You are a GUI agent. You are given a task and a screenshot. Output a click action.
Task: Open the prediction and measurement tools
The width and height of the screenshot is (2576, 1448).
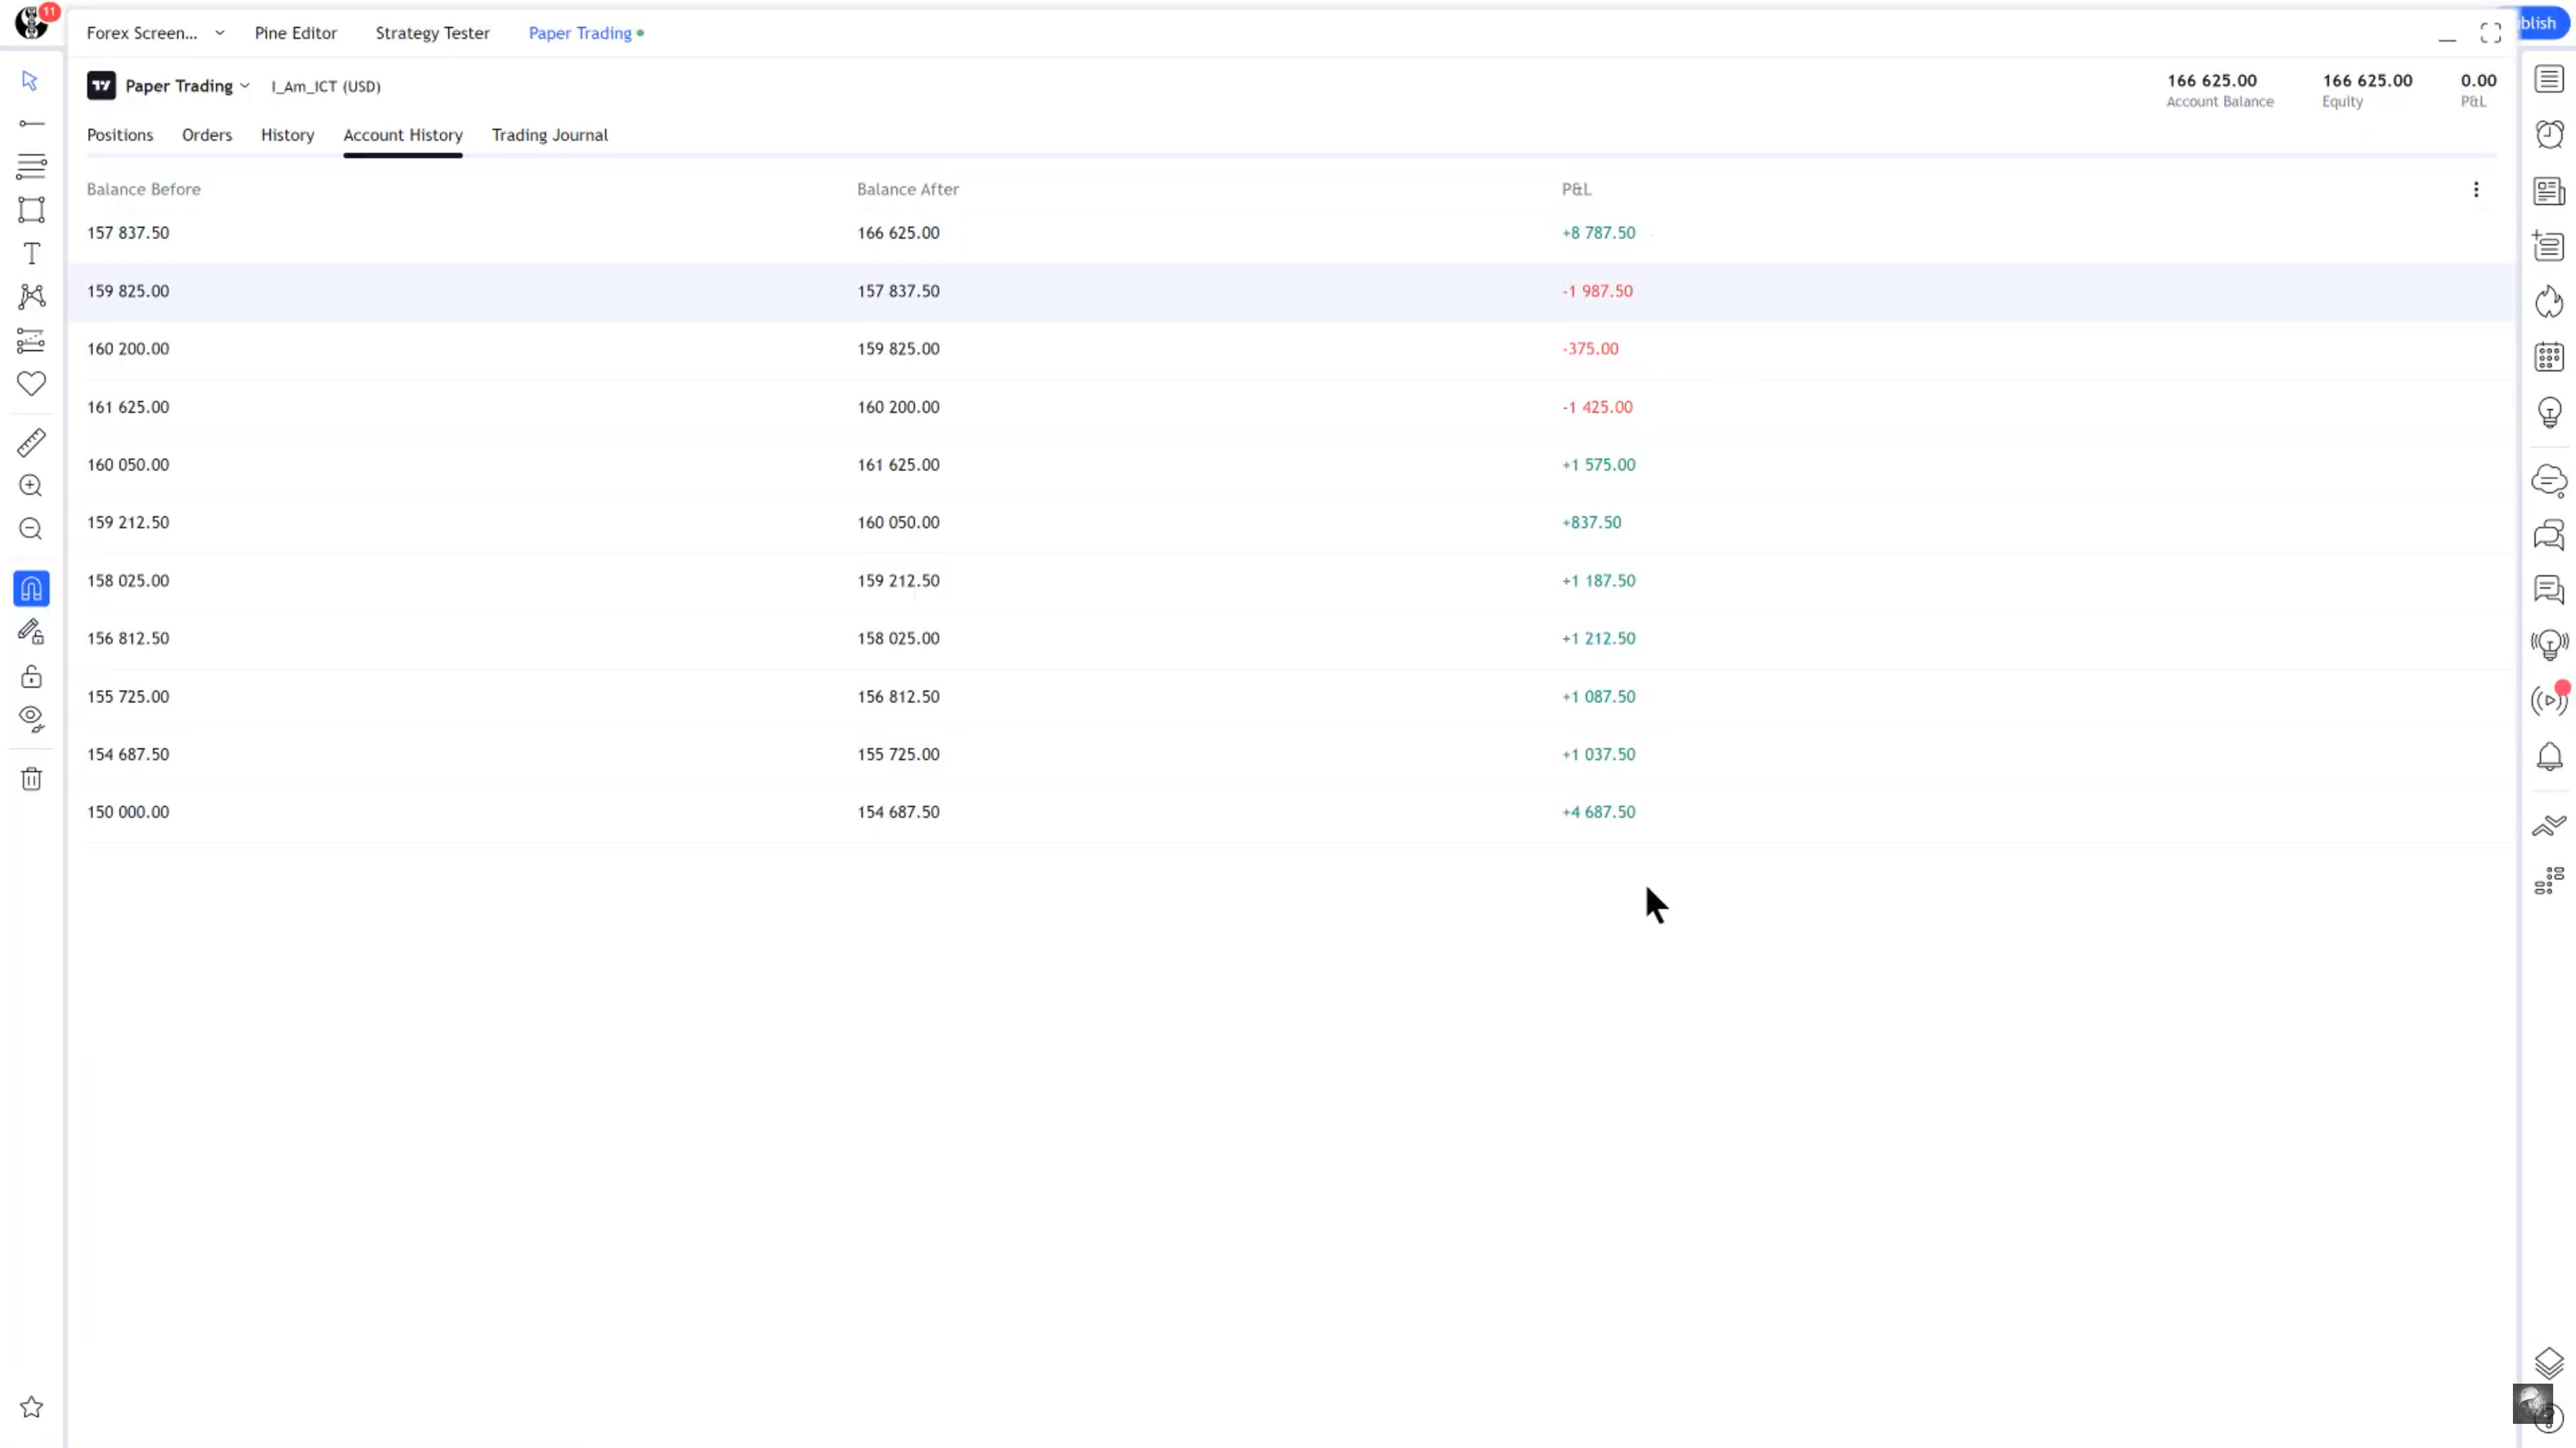tap(31, 341)
